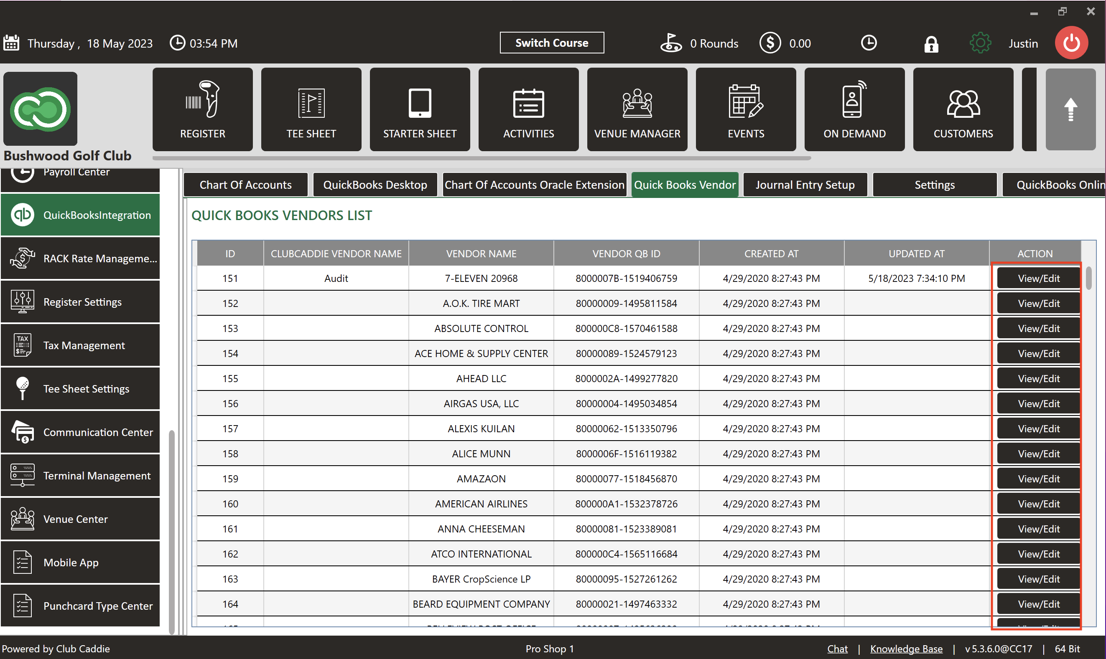
Task: Click the ID column header
Action: [230, 253]
